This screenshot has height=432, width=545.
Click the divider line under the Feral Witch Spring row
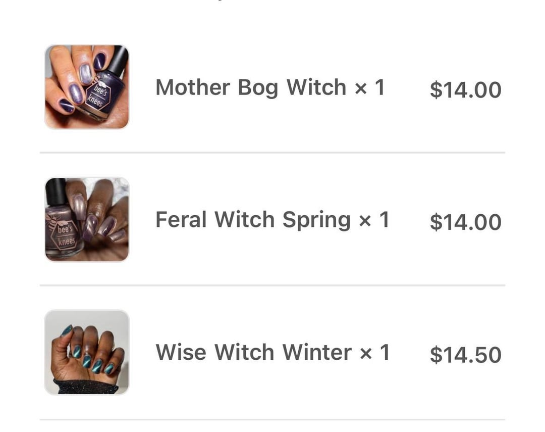272,285
